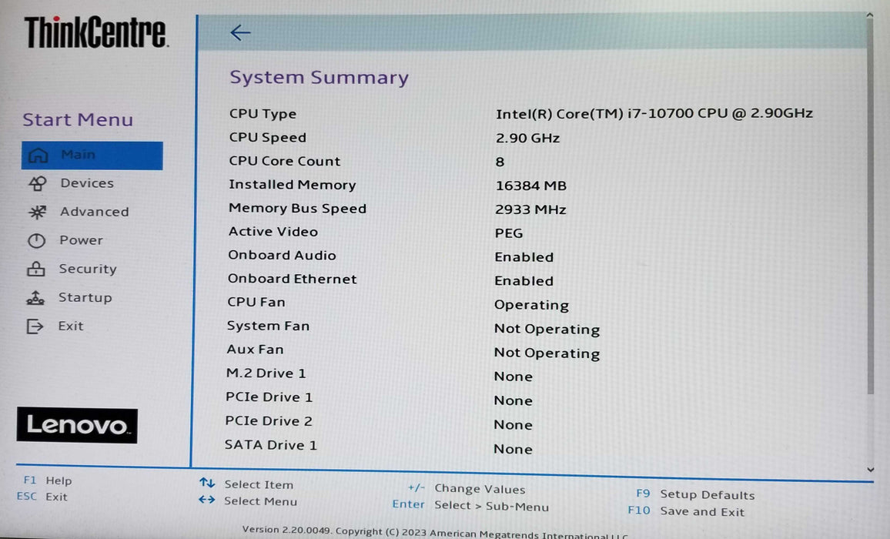Click Not Operating value for Aux Fan

point(547,353)
